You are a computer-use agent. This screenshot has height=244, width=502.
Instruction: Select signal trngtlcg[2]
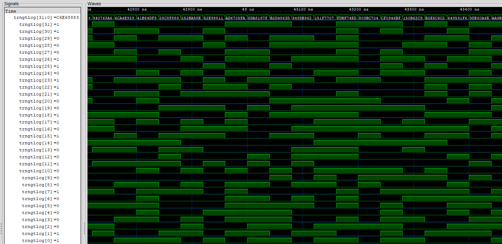tap(40, 227)
